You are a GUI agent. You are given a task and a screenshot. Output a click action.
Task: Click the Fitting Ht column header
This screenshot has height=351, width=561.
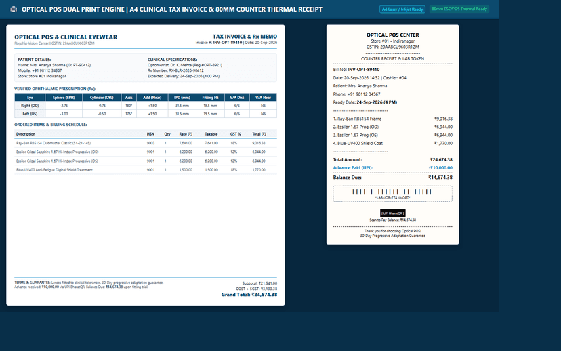pos(210,98)
